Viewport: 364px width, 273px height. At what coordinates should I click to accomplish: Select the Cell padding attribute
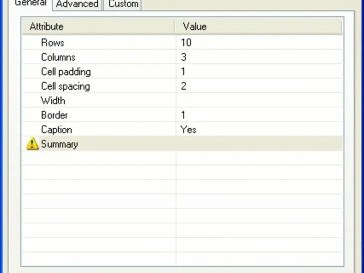pyautogui.click(x=66, y=72)
